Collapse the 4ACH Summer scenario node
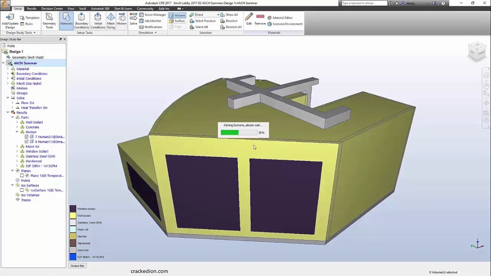Viewport: 491px width, 276px height. [3, 63]
